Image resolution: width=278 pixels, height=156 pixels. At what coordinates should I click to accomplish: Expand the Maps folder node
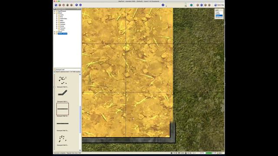tap(57, 20)
